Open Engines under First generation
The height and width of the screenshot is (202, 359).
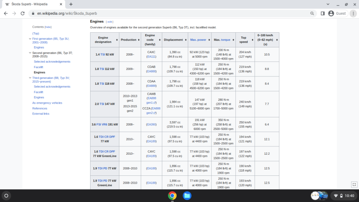pyautogui.click(x=39, y=48)
